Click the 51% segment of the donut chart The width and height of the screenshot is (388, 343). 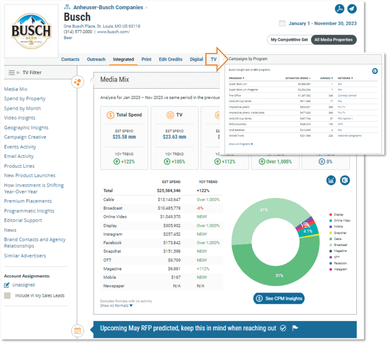279,276
